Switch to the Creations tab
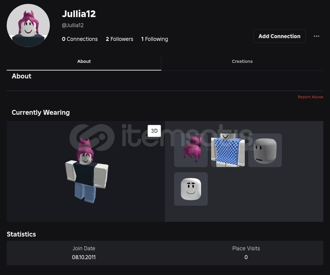The width and height of the screenshot is (330, 275). click(242, 61)
